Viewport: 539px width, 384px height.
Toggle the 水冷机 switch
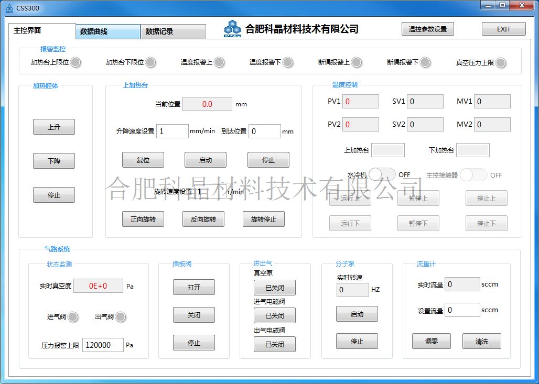[x=382, y=174]
